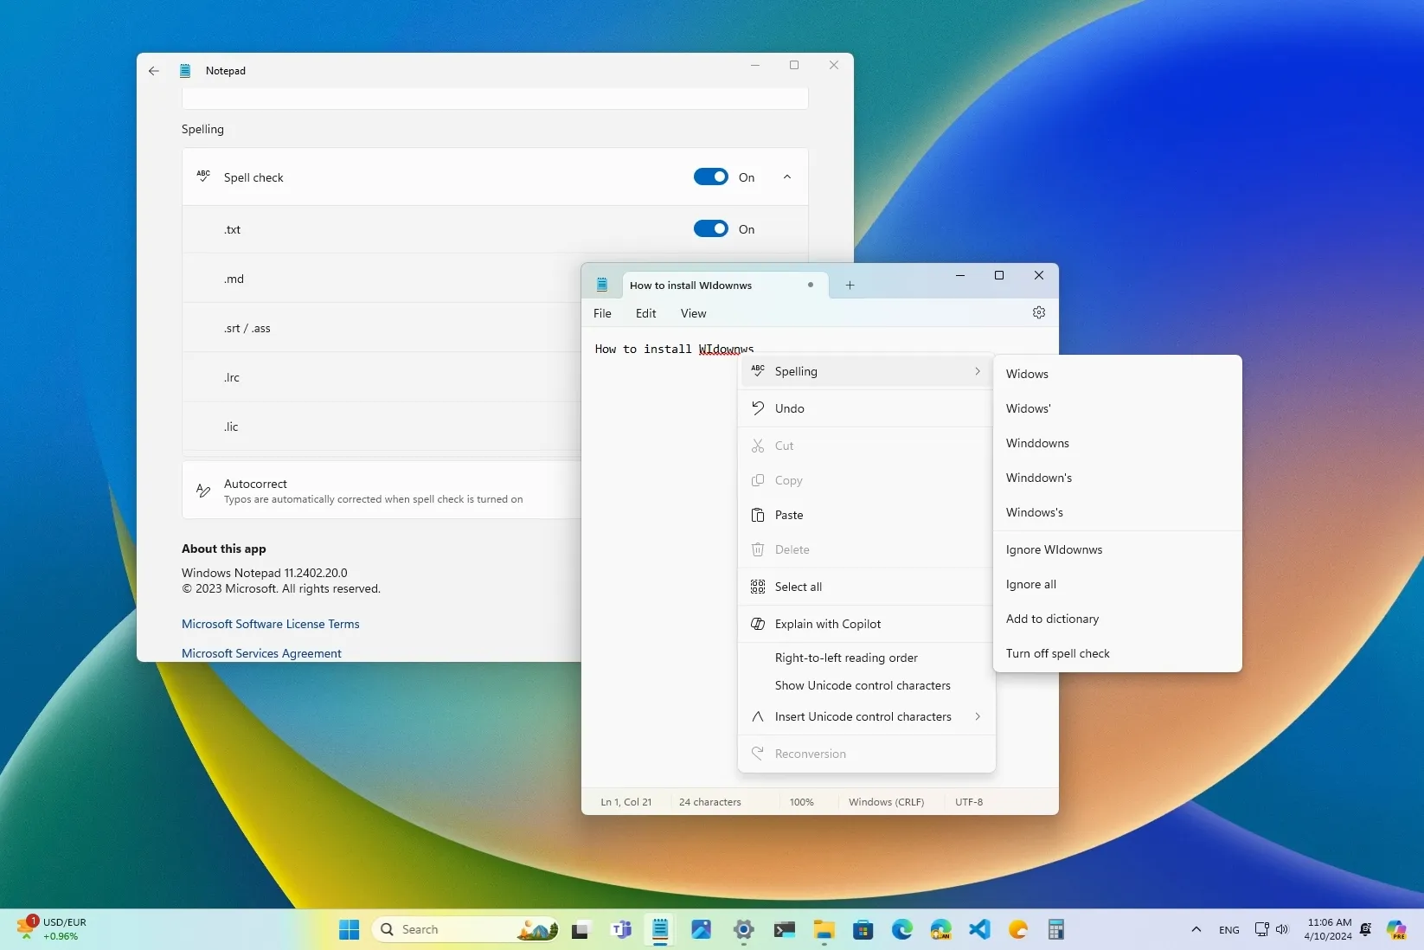The width and height of the screenshot is (1424, 950).
Task: Open Notepad settings gear icon
Action: pos(1039,312)
